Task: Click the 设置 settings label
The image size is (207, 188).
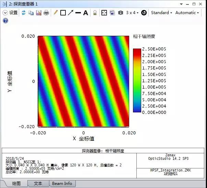Action: coord(13,13)
